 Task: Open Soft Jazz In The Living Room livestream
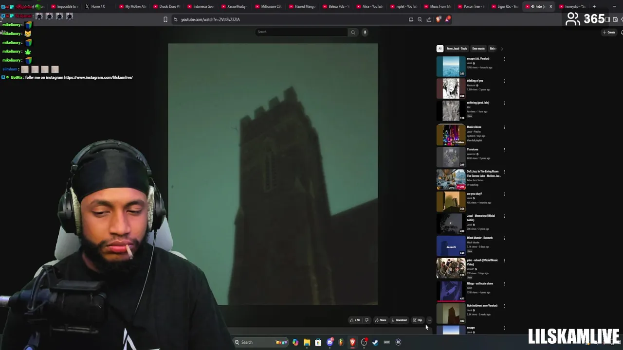point(451,179)
